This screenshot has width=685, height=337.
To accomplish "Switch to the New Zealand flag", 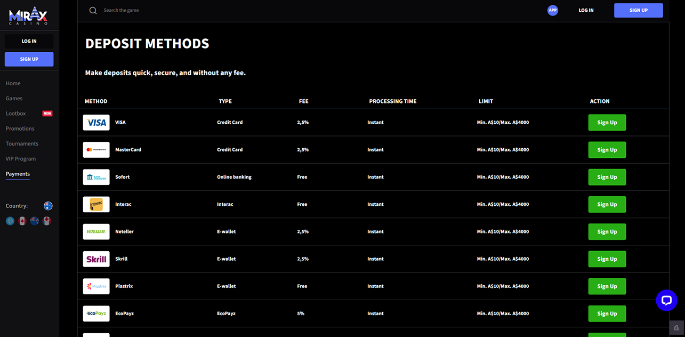I will [x=35, y=221].
